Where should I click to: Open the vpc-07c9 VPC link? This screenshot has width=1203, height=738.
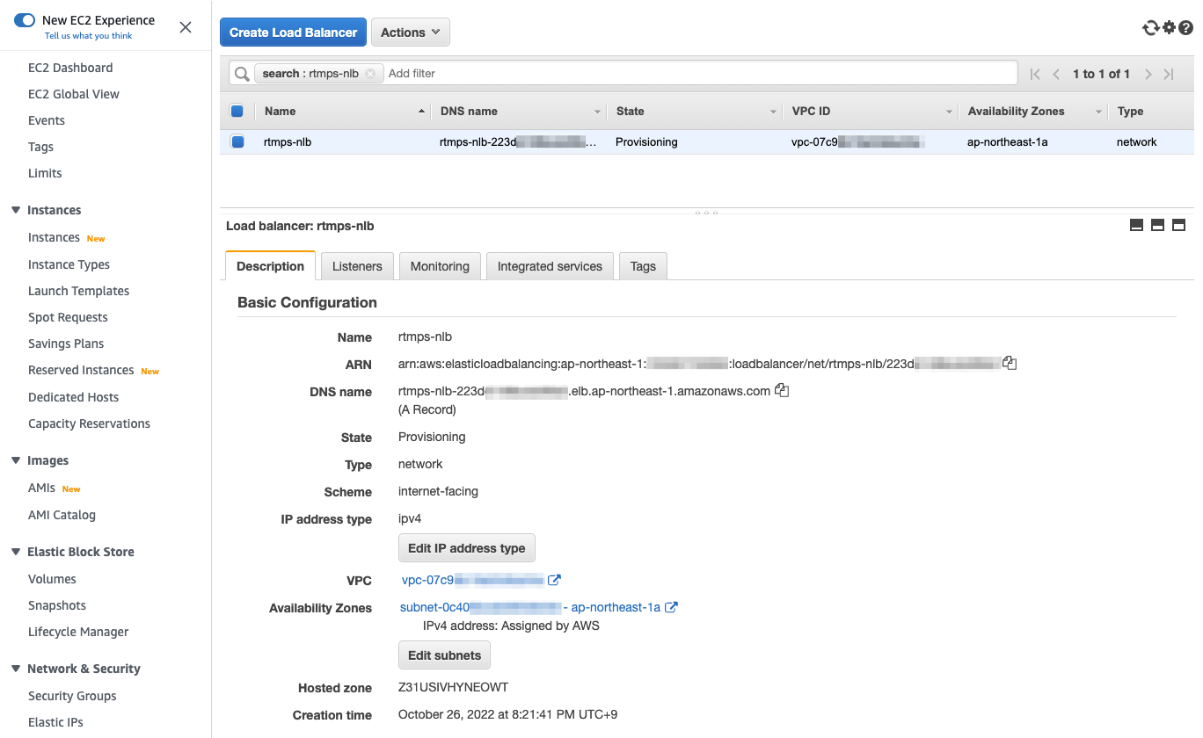(473, 580)
